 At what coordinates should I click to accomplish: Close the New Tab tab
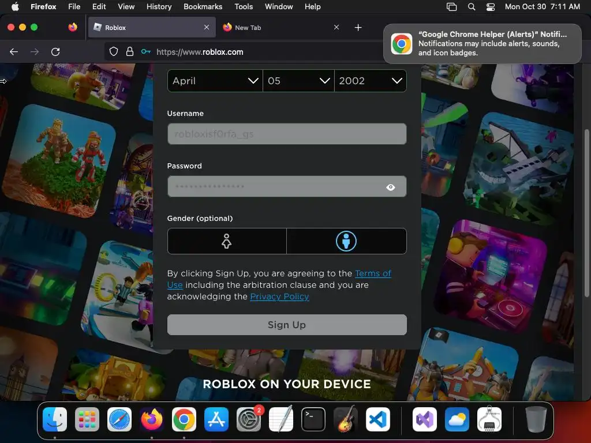(x=336, y=27)
